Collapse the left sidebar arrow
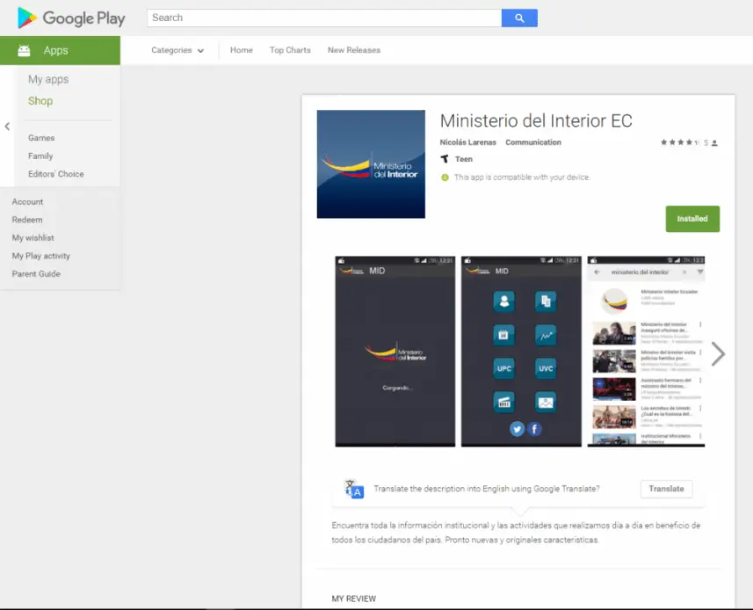 pyautogui.click(x=7, y=127)
